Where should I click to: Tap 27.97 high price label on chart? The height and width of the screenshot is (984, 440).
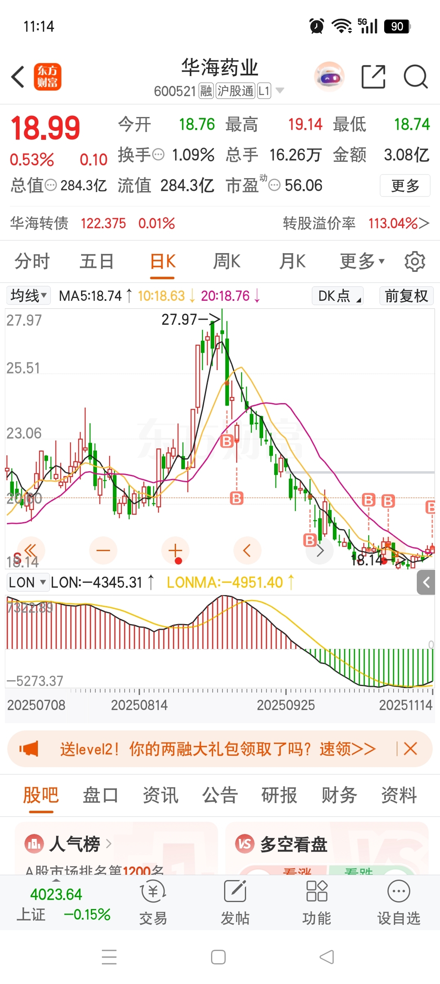pos(179,320)
